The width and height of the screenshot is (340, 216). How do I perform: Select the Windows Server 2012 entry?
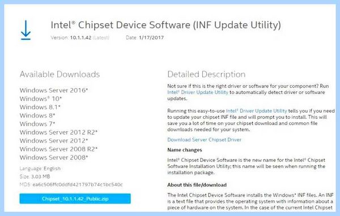point(54,141)
